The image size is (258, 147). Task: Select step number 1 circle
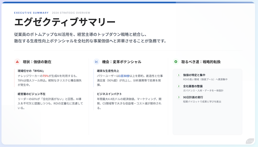pos(179,75)
